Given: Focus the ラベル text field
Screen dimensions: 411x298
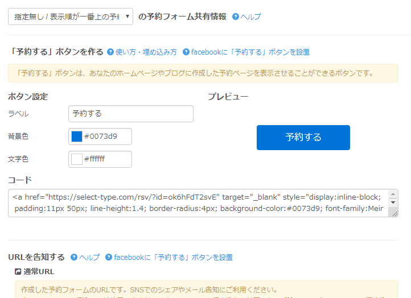Looking at the screenshot, I should pos(130,114).
